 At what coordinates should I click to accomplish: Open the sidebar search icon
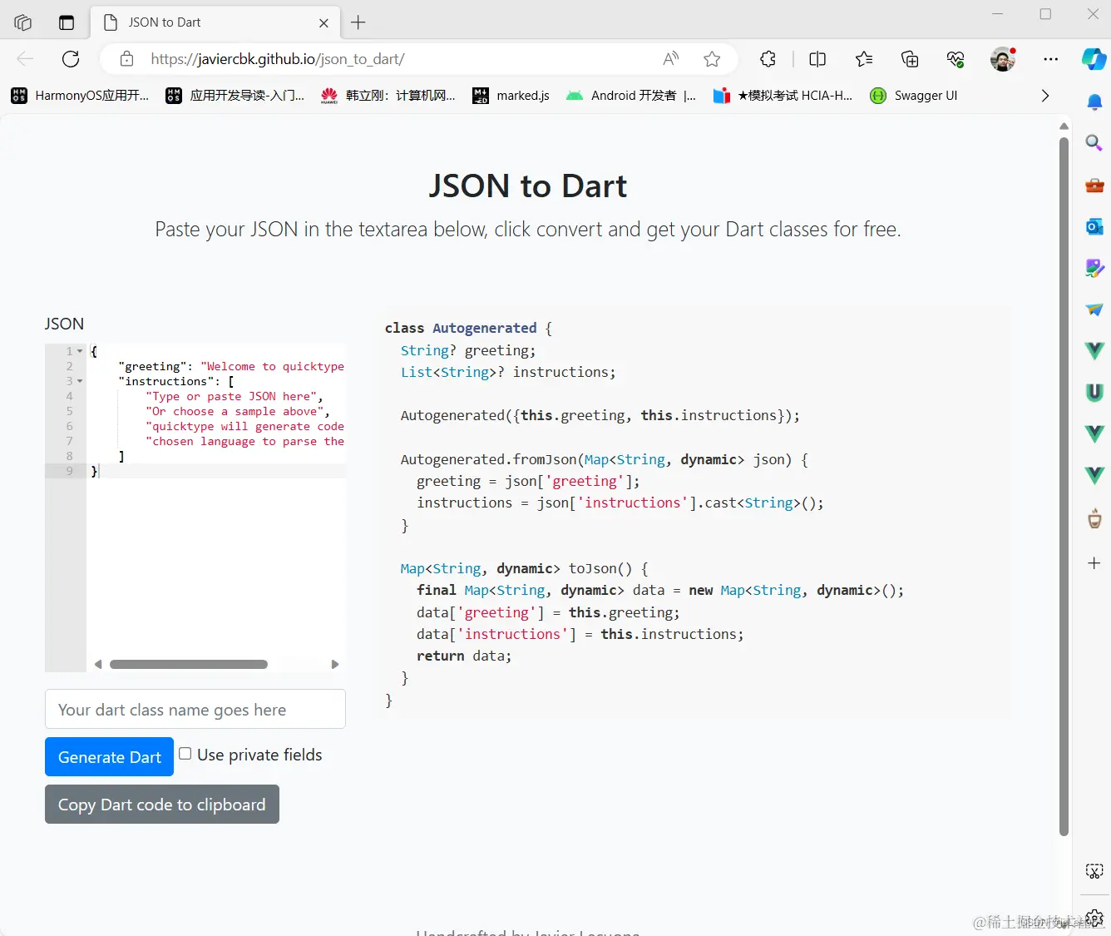click(1094, 143)
